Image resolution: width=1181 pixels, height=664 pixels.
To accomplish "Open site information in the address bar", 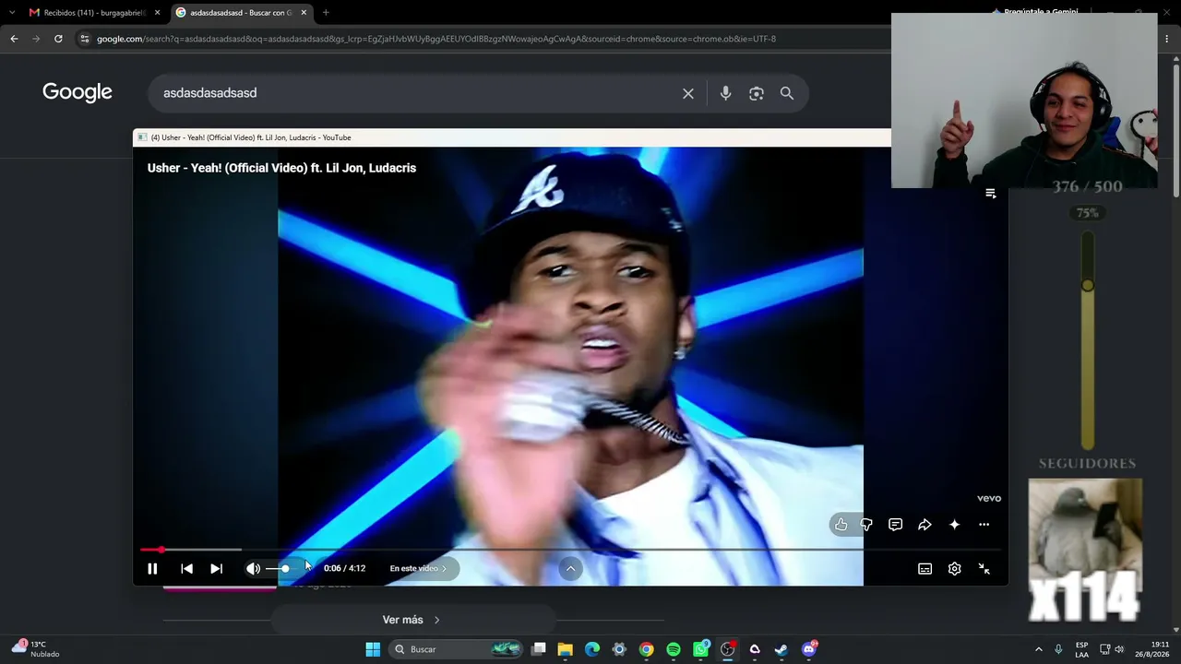I will [x=85, y=39].
